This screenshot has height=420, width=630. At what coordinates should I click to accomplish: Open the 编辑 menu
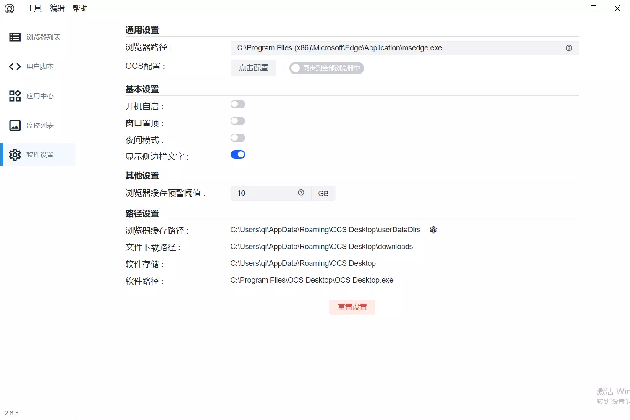(x=57, y=8)
